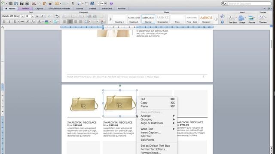Screen dimensions: 275x154
Task: Click the Italic button
Action: (9, 22)
